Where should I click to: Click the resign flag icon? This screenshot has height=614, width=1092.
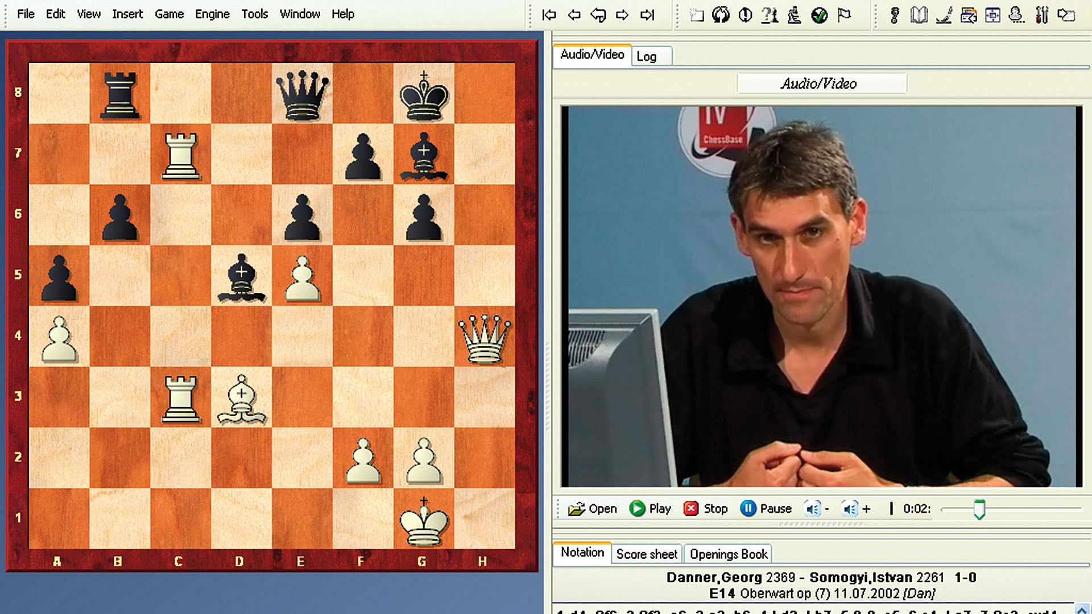coord(844,15)
